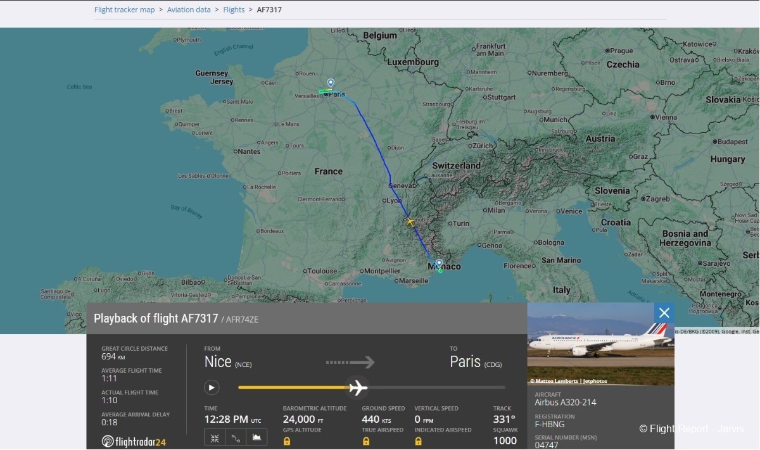Click registration F-HBNG
The image size is (760, 450).
coord(550,424)
